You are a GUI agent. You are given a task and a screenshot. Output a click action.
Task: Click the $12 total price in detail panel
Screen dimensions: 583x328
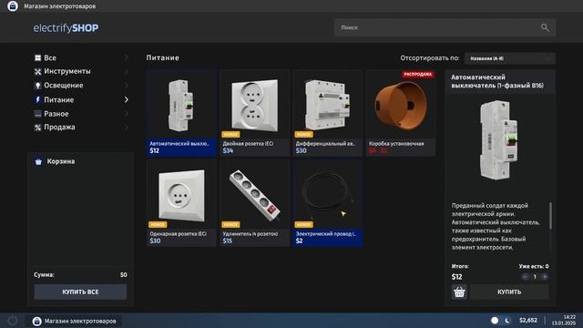(456, 277)
